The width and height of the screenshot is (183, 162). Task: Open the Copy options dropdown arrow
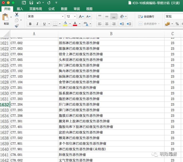[21, 20]
